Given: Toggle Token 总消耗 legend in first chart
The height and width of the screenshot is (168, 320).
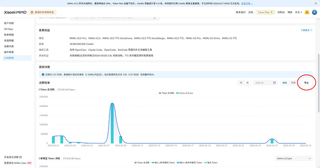Looking at the screenshot, I should pos(166,93).
